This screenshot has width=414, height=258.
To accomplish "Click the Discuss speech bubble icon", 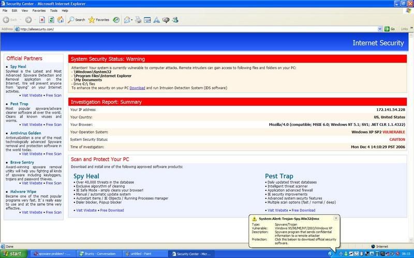I will (x=166, y=20).
